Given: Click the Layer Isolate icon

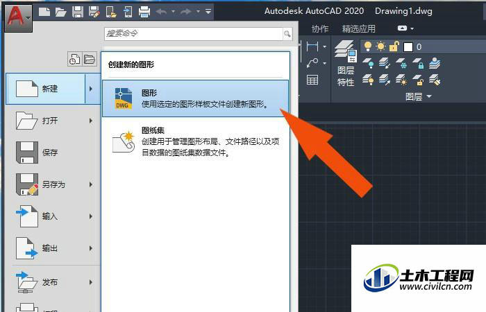Looking at the screenshot, I should point(385,63).
